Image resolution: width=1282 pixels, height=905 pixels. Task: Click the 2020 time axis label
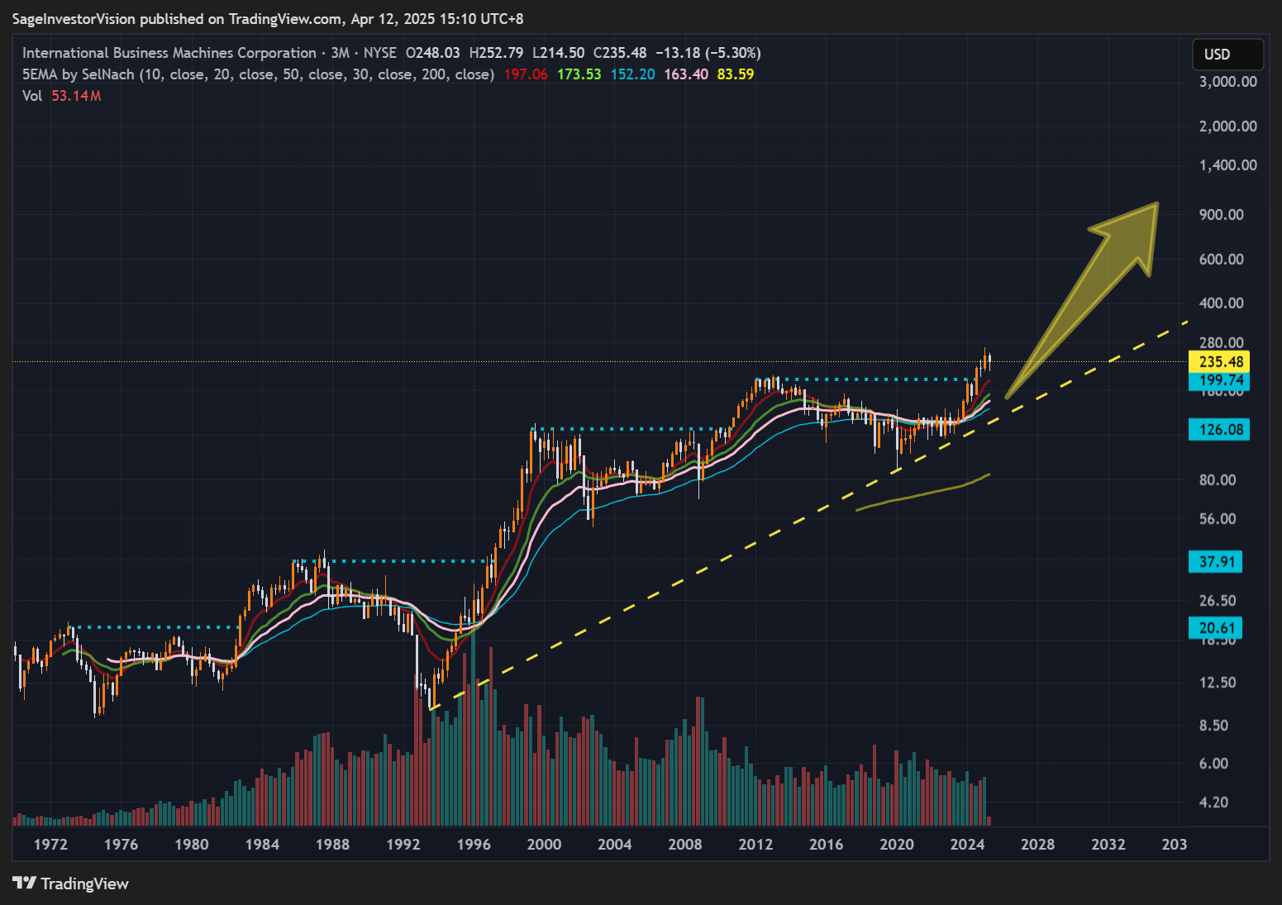[x=897, y=845]
